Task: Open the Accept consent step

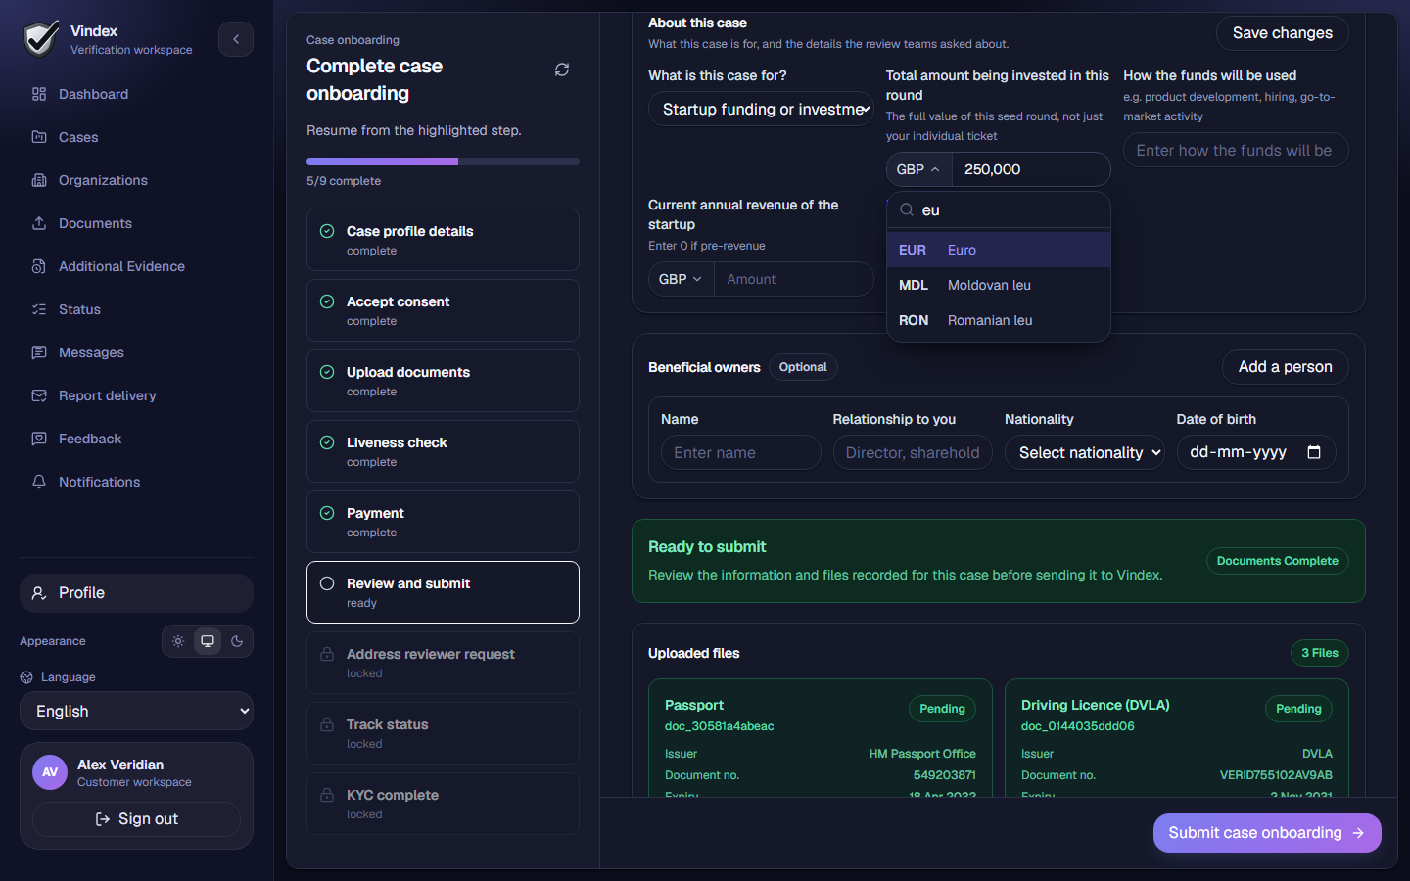Action: pos(443,310)
